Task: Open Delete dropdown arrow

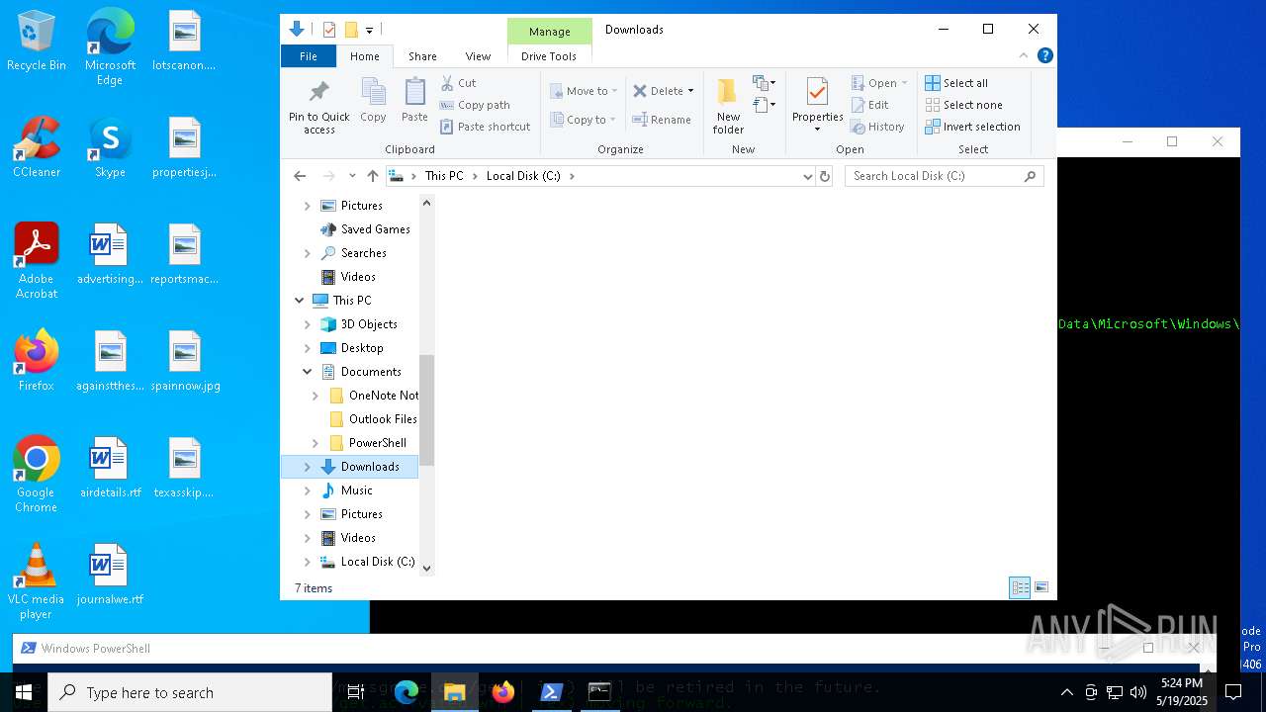Action: tap(690, 91)
